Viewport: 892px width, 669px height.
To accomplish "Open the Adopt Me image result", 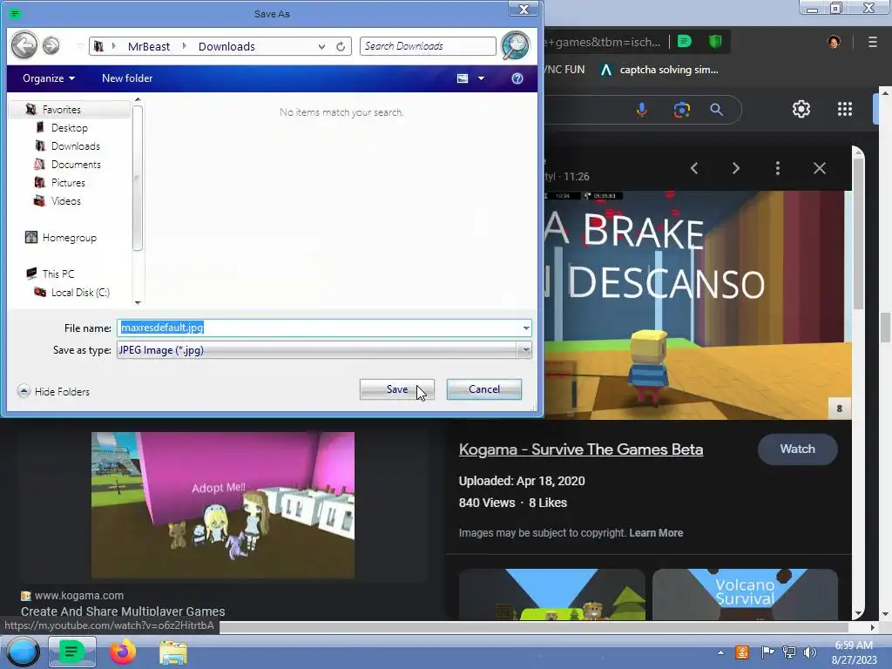I will coord(222,505).
